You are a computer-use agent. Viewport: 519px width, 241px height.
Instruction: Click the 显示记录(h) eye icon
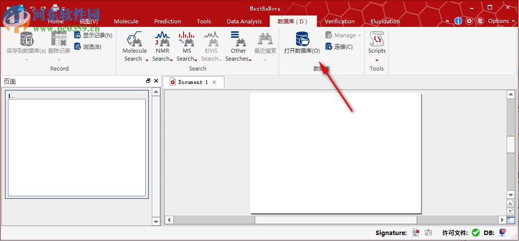(x=78, y=35)
